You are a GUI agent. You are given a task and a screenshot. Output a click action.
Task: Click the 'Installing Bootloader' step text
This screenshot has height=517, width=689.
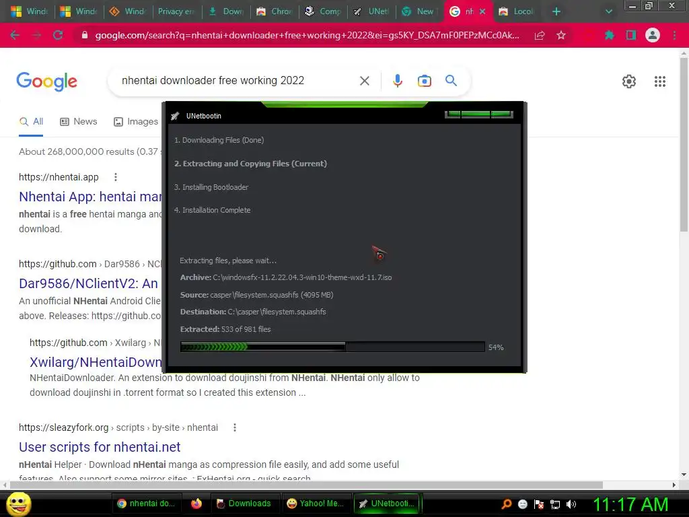click(211, 187)
